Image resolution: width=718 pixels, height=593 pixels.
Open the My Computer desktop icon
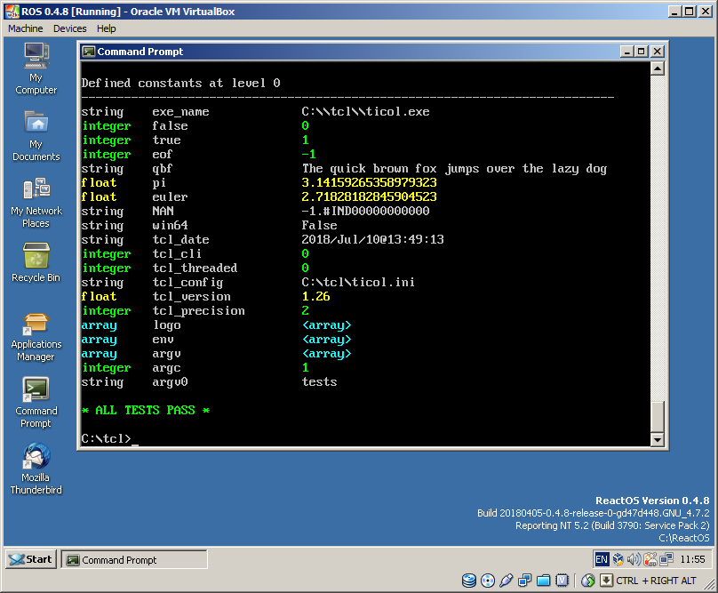[36, 68]
